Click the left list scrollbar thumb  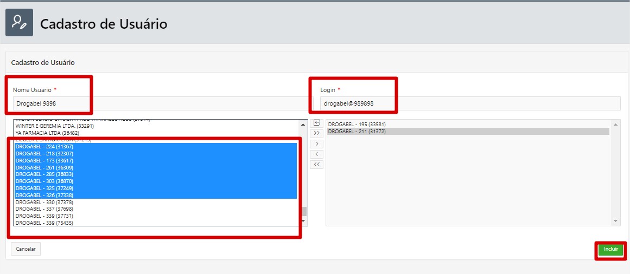[x=304, y=211]
